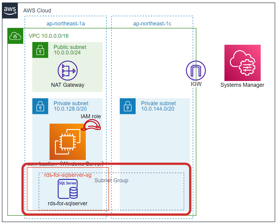The height and width of the screenshot is (224, 277).
Task: Click the rds-for-sqlserver instance name
Action: point(67,203)
